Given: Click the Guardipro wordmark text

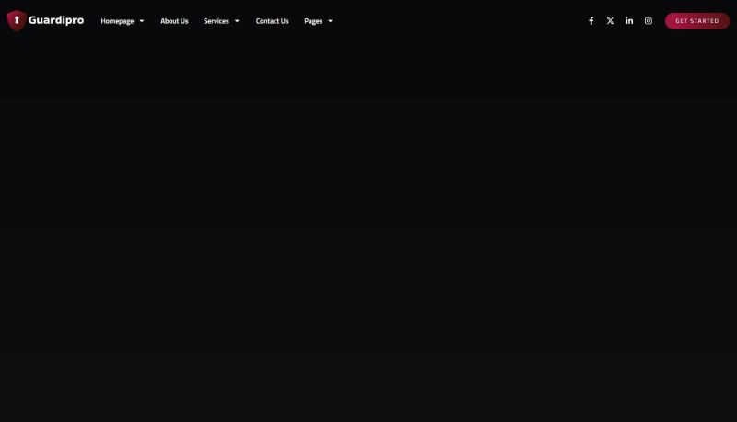Looking at the screenshot, I should [x=56, y=20].
